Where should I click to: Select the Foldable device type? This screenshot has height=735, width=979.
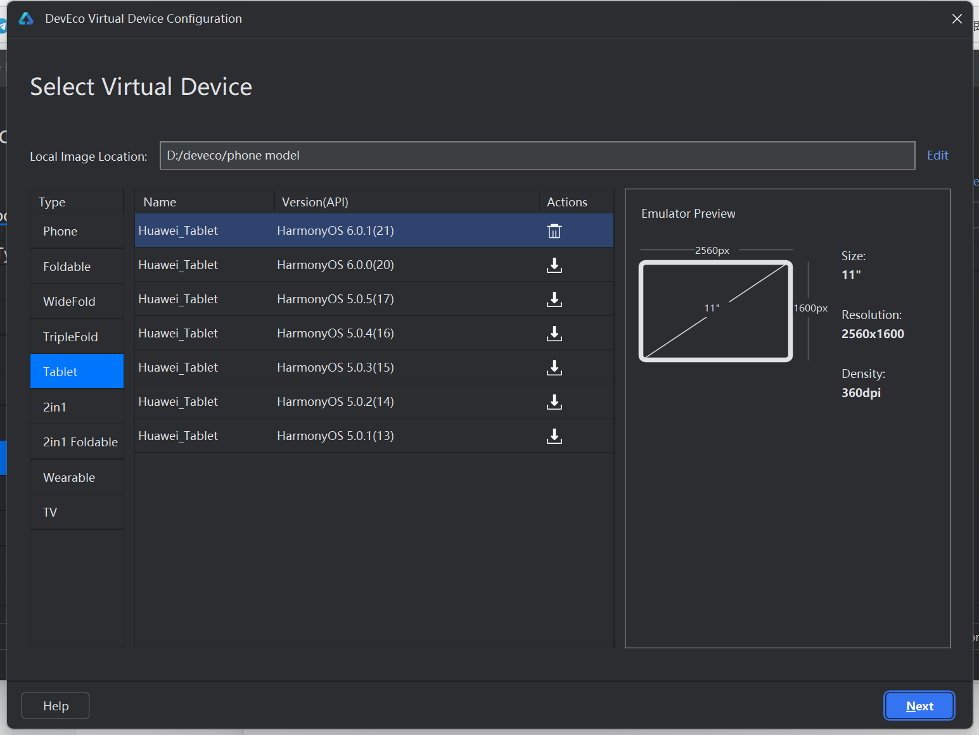(x=77, y=267)
